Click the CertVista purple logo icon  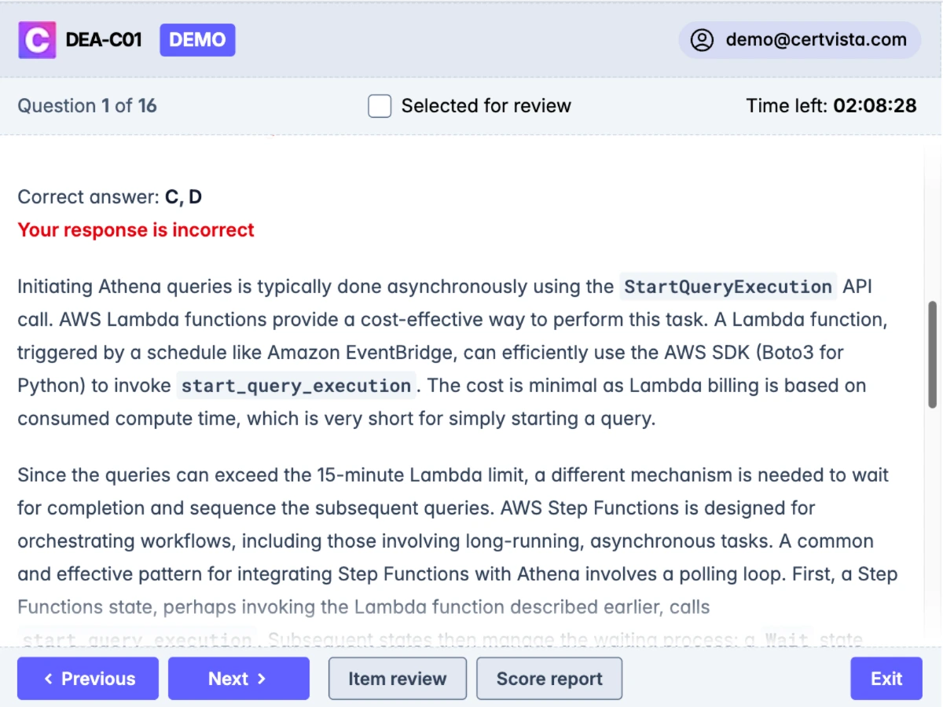pyautogui.click(x=37, y=40)
